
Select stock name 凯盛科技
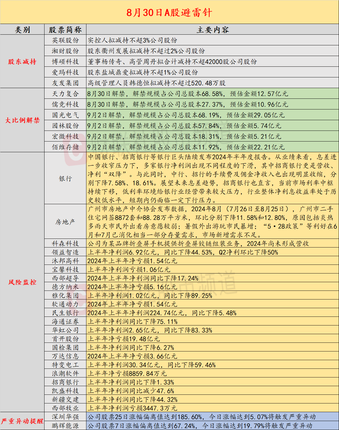pyautogui.click(x=65, y=391)
